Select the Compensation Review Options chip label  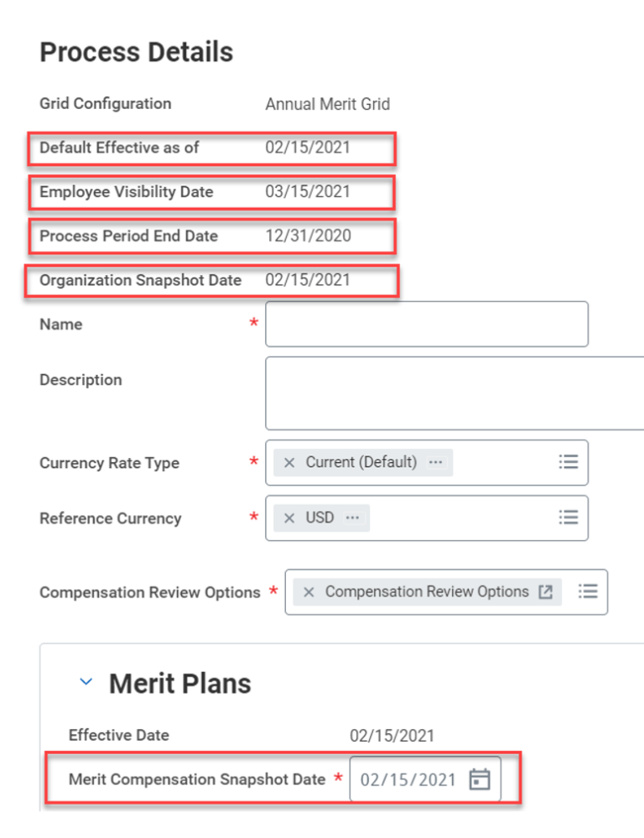(427, 591)
